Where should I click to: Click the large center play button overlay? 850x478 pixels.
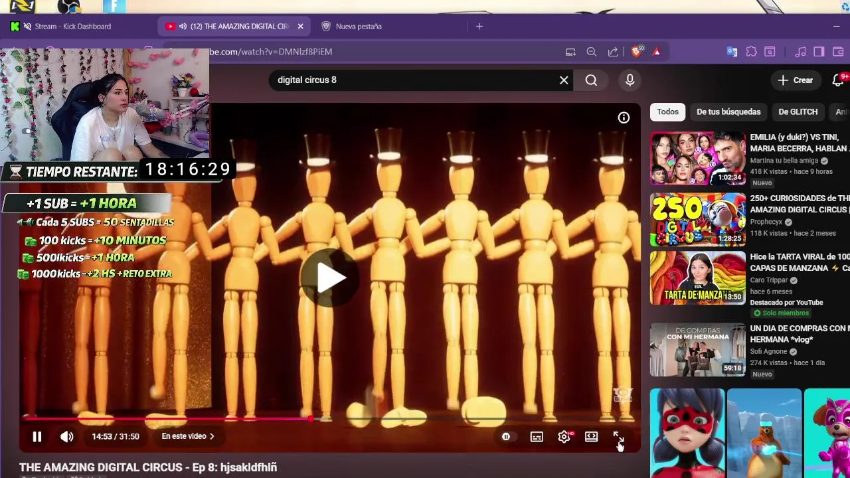[x=329, y=278]
